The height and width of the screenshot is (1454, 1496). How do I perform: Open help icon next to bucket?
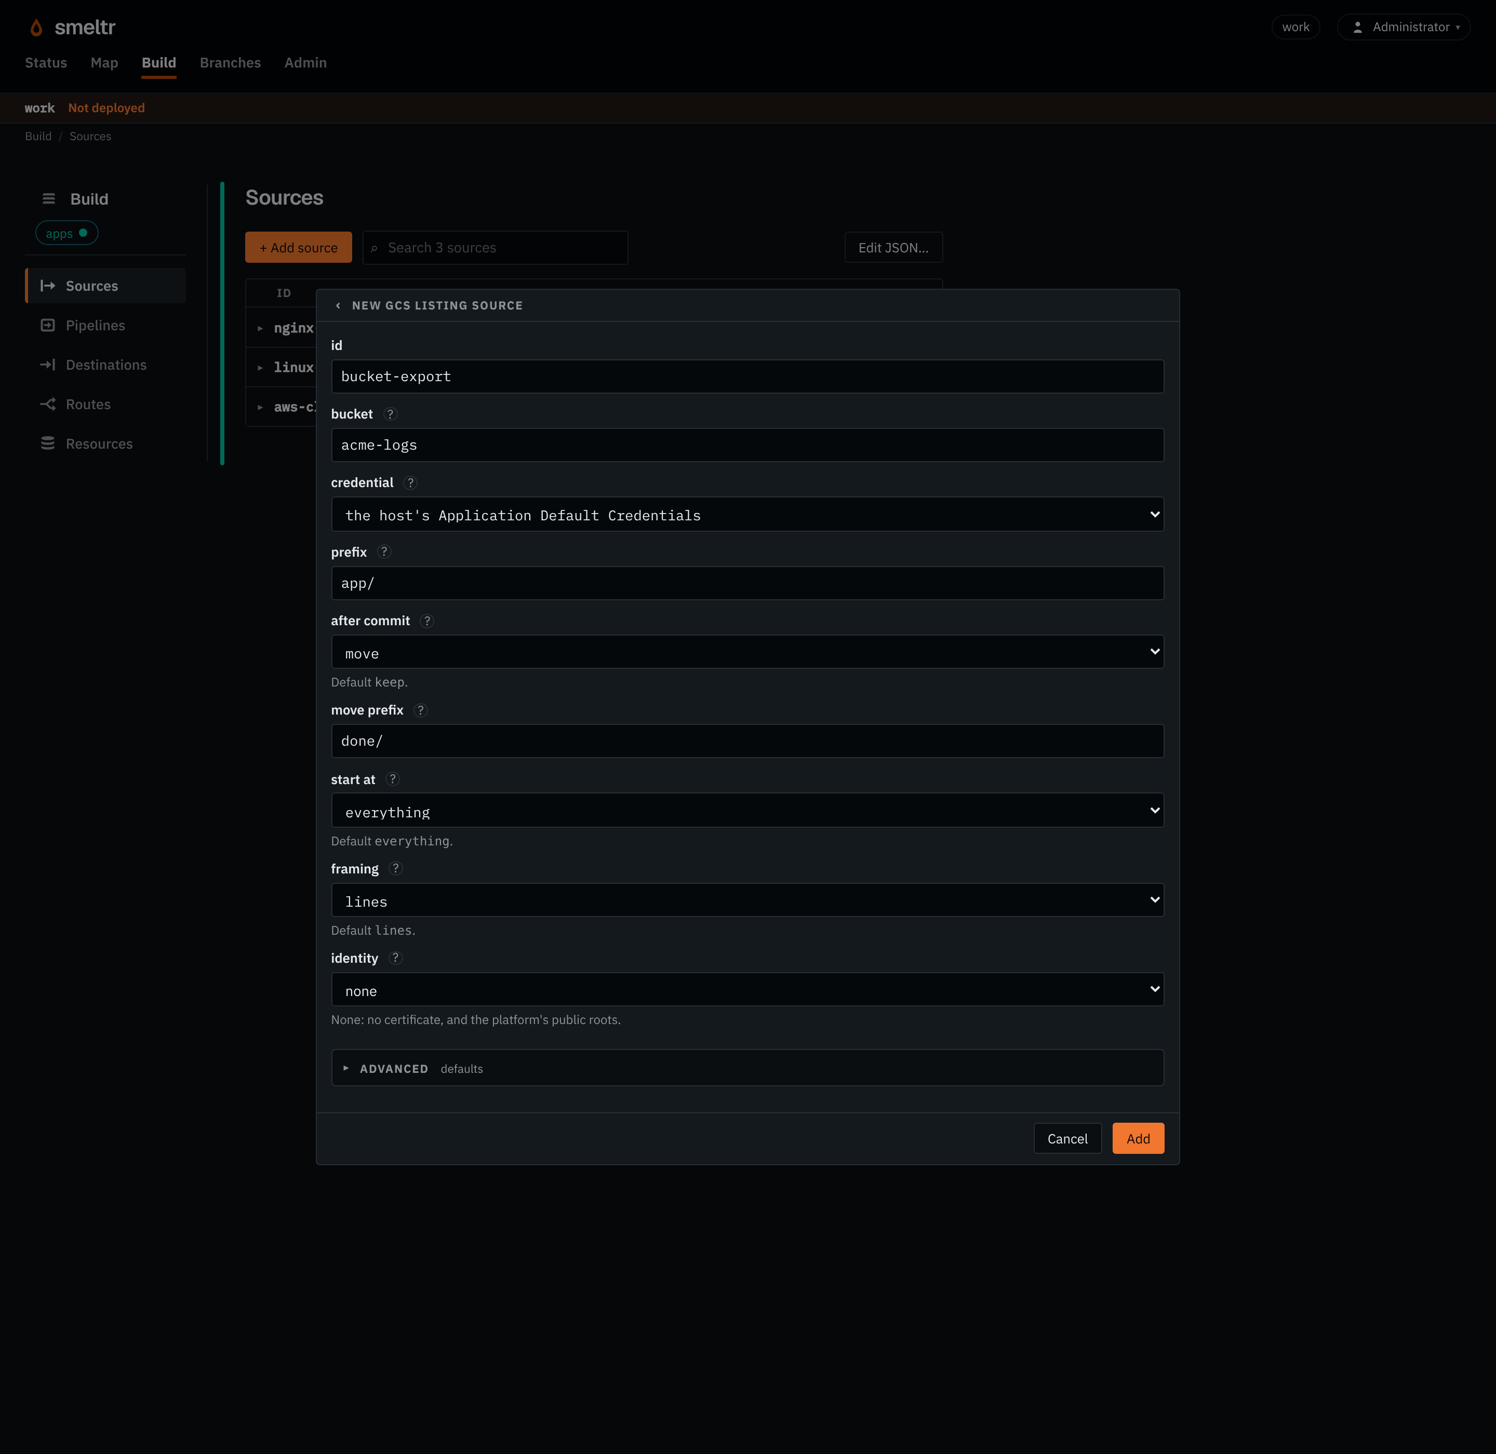391,414
